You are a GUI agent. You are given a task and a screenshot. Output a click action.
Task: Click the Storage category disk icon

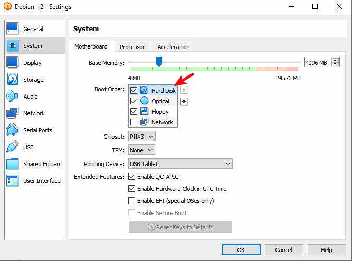pyautogui.click(x=12, y=80)
